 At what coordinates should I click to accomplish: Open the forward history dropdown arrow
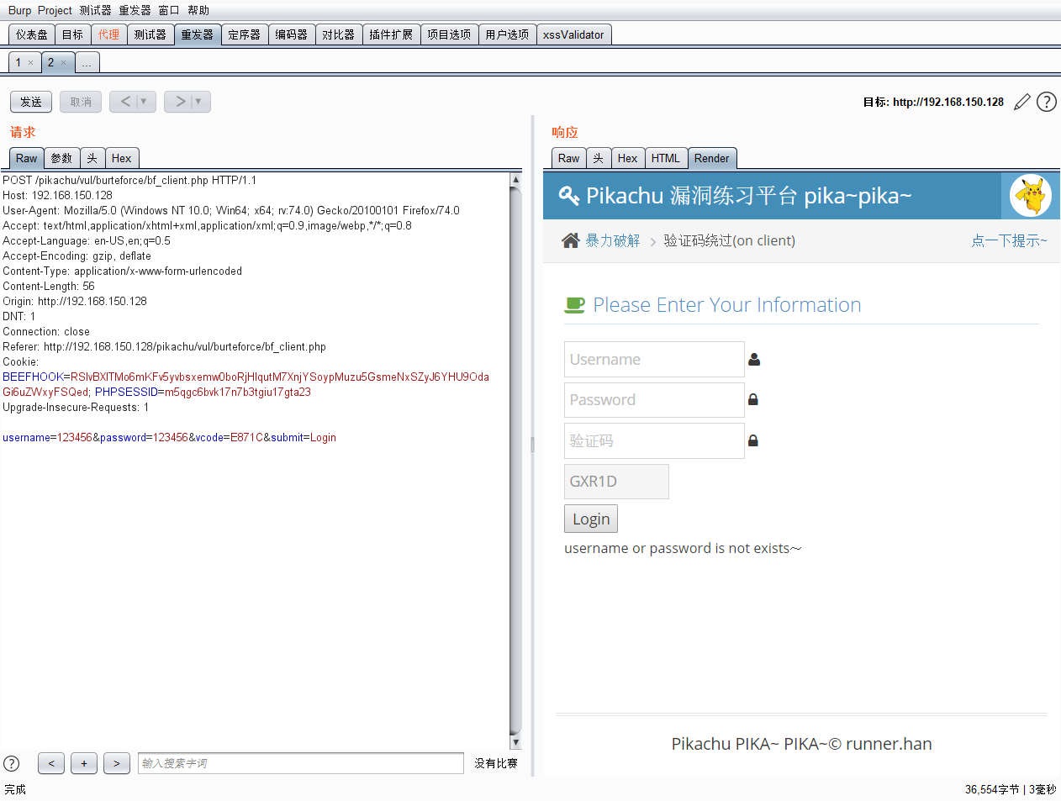coord(199,102)
